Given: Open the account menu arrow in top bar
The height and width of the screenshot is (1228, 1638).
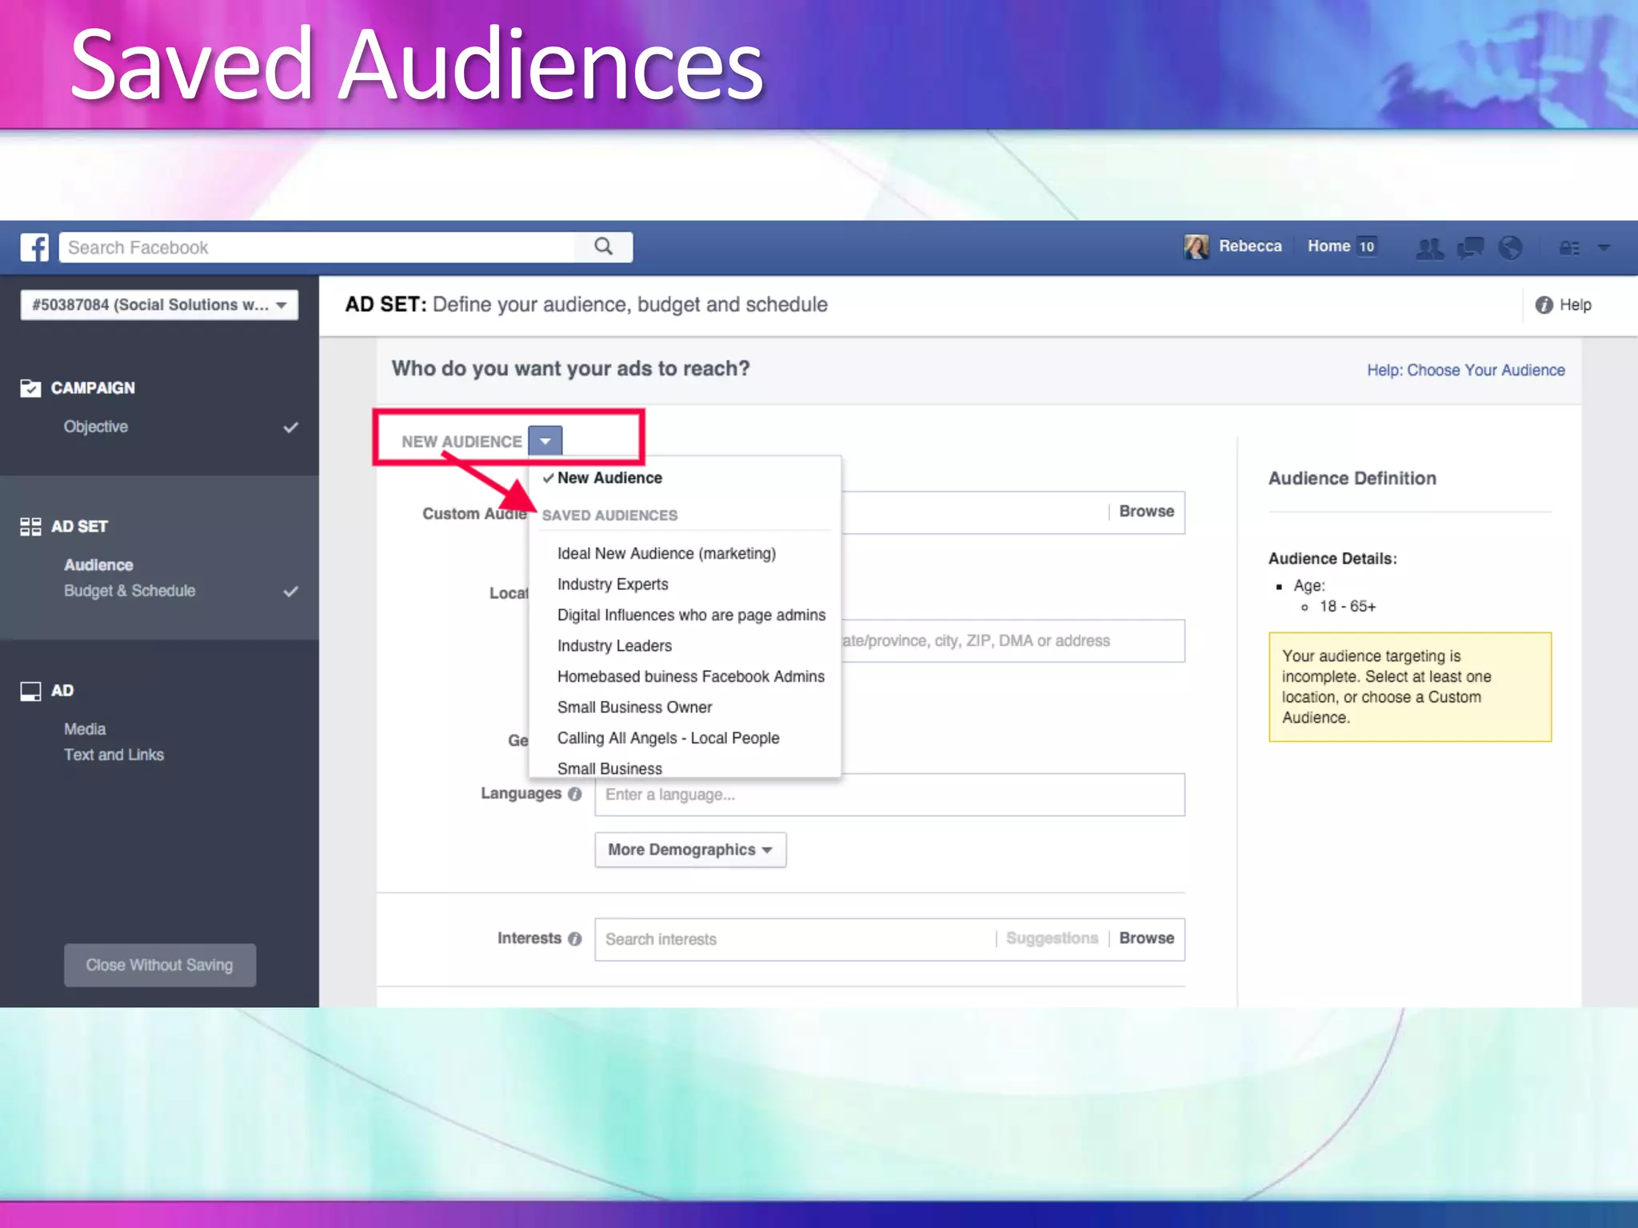Looking at the screenshot, I should click(1604, 248).
